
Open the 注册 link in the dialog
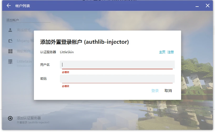tap(171, 52)
